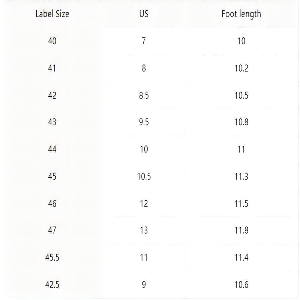The height and width of the screenshot is (300, 300).
Task: Click US size 9.5 value
Action: pyautogui.click(x=144, y=122)
